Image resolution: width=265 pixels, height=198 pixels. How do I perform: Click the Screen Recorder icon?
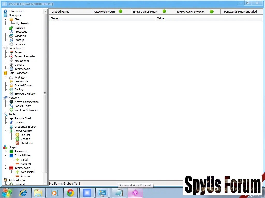click(x=11, y=56)
